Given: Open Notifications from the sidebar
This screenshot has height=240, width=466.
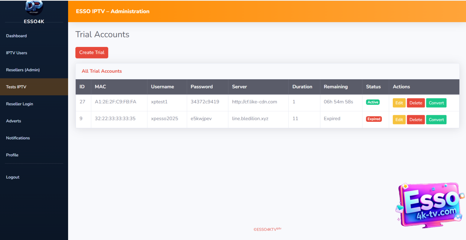Looking at the screenshot, I should click(18, 138).
